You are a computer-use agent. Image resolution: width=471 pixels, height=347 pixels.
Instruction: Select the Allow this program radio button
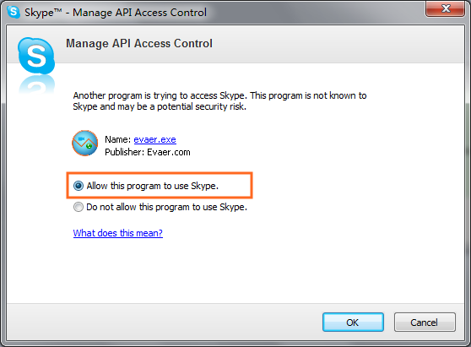click(x=78, y=186)
